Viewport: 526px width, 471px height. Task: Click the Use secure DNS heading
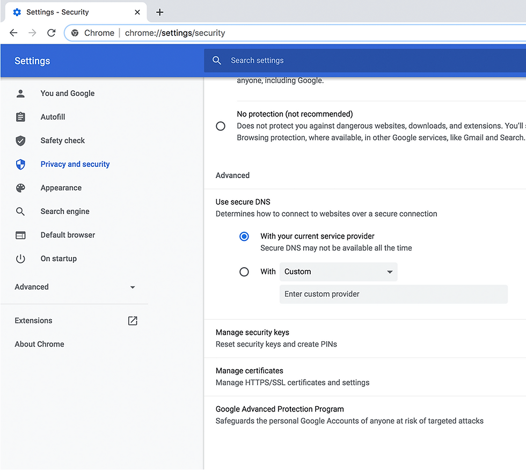(x=243, y=202)
